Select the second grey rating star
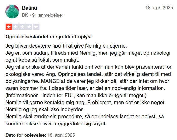This screenshot has width=177, height=140. tap(16, 27)
